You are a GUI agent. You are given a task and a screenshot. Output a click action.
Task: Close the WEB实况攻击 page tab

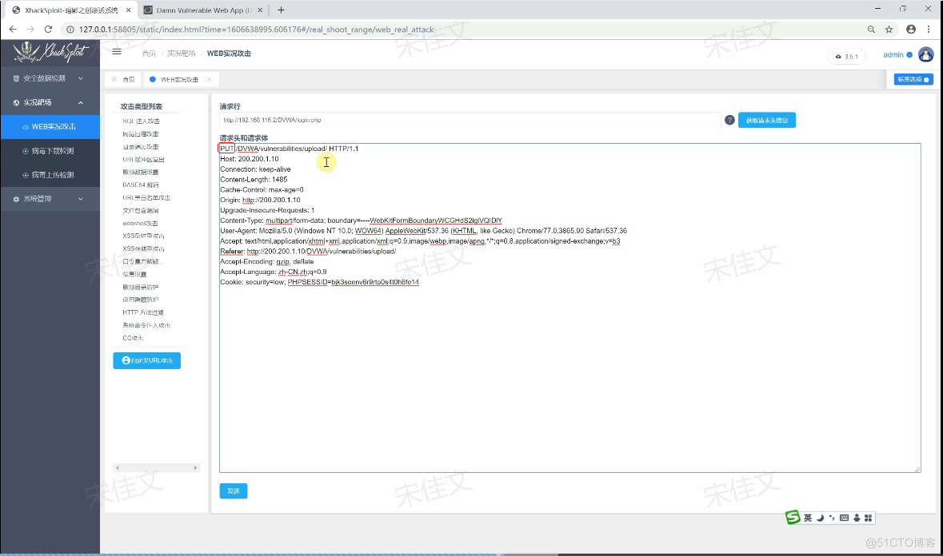(210, 80)
